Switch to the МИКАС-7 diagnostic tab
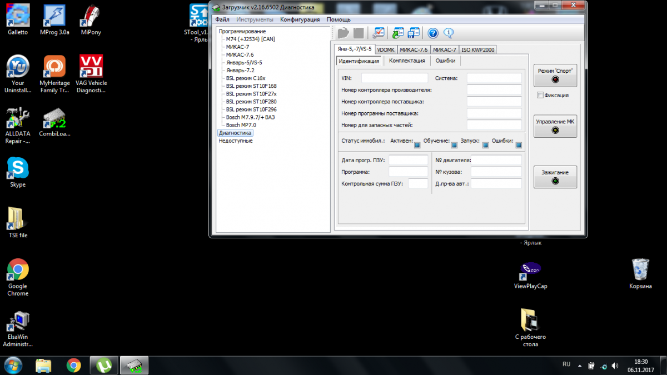 coord(445,50)
